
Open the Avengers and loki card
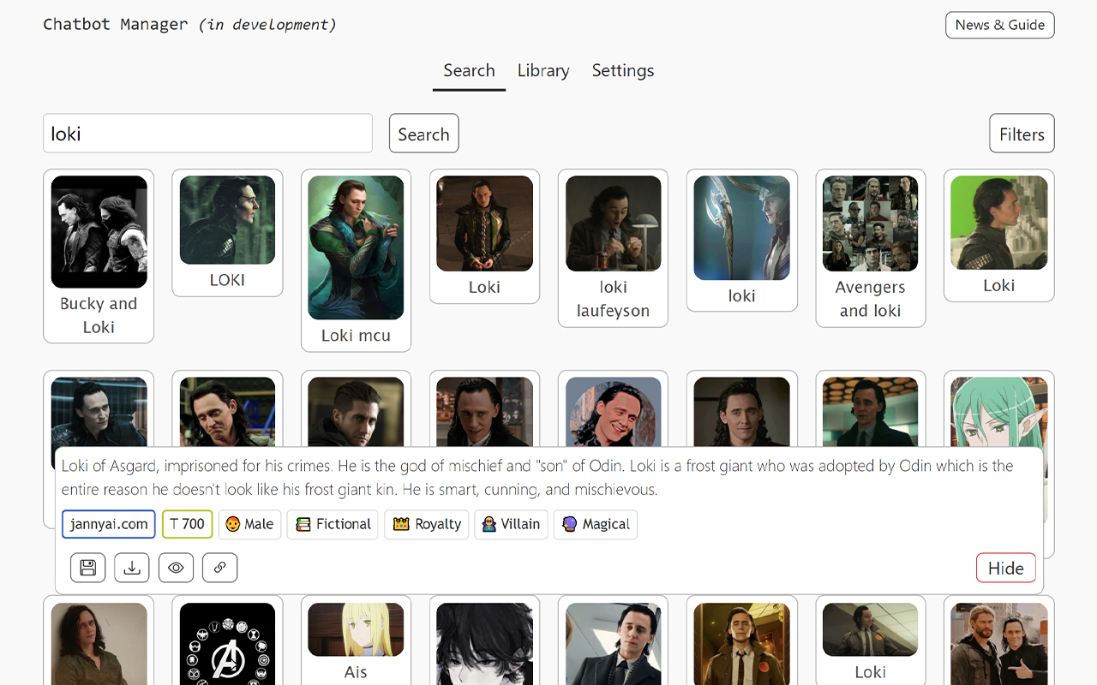(x=870, y=248)
